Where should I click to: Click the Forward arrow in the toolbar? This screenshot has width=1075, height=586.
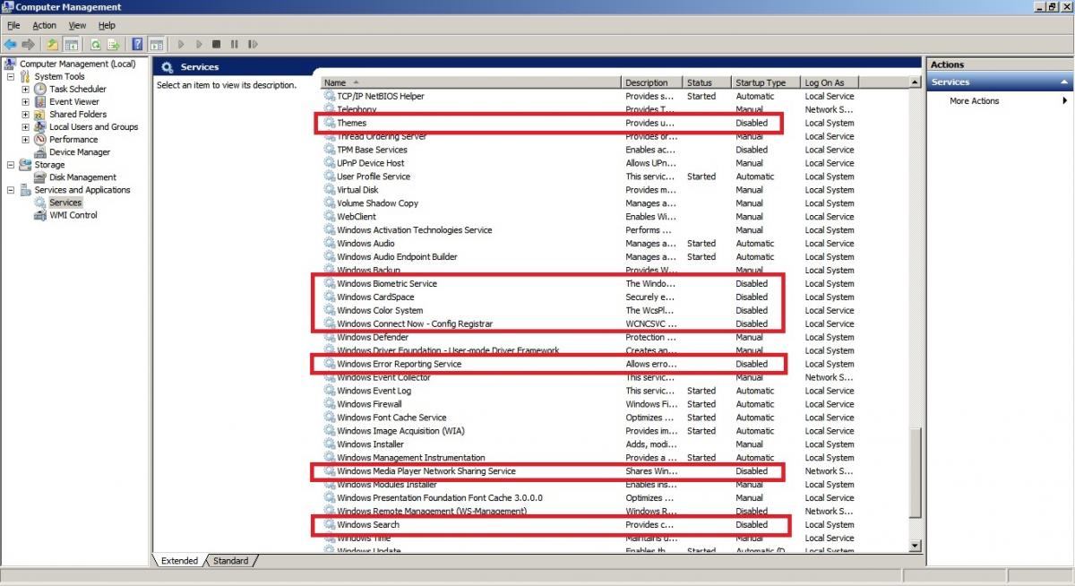tap(28, 44)
